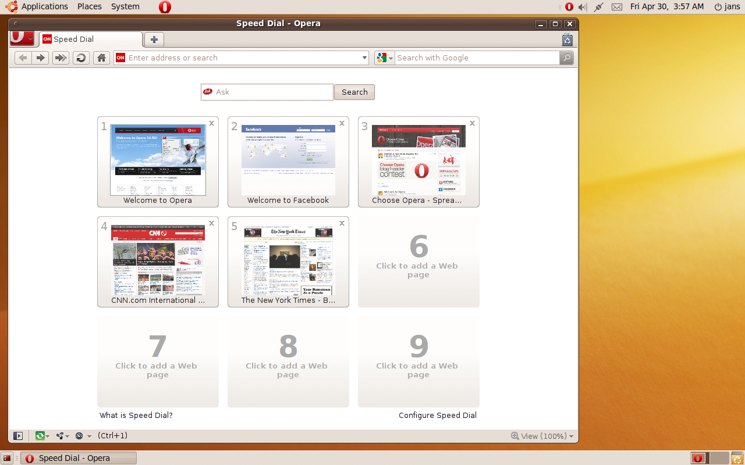Viewport: 745px width, 465px height.
Task: Click the network connection icon in top panel
Action: [599, 6]
